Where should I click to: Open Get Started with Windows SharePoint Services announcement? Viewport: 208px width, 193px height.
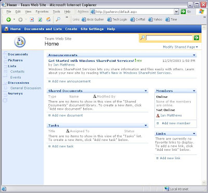click(x=91, y=61)
